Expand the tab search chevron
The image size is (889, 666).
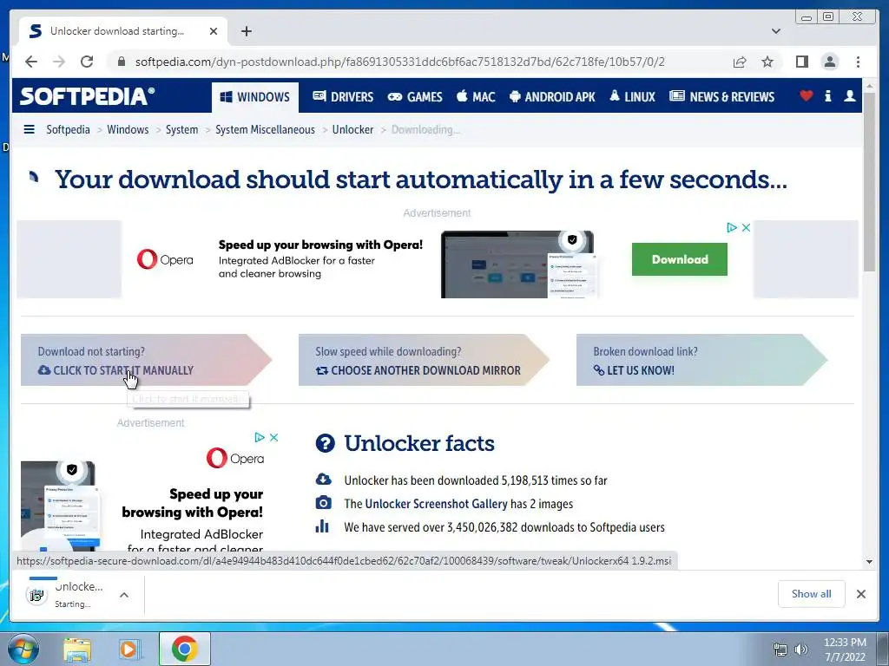point(775,31)
